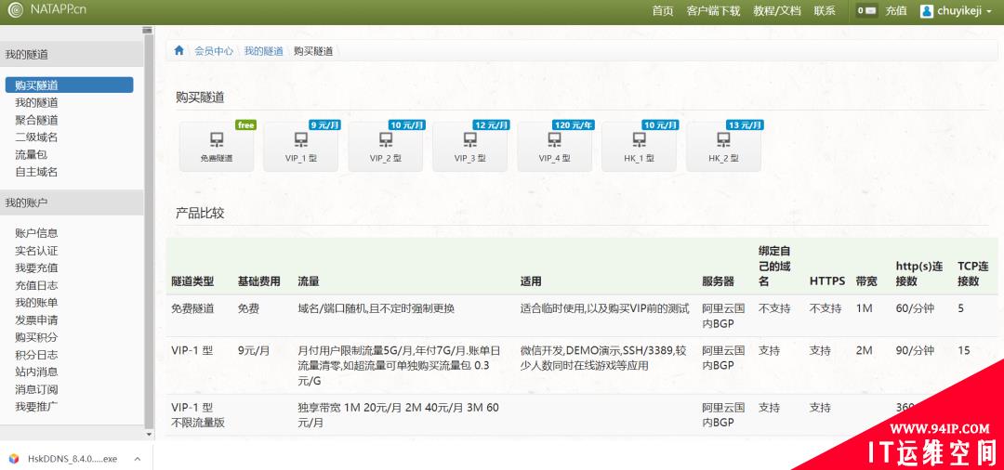
Task: Open 二级域名 in the sidebar
Action: tap(36, 137)
